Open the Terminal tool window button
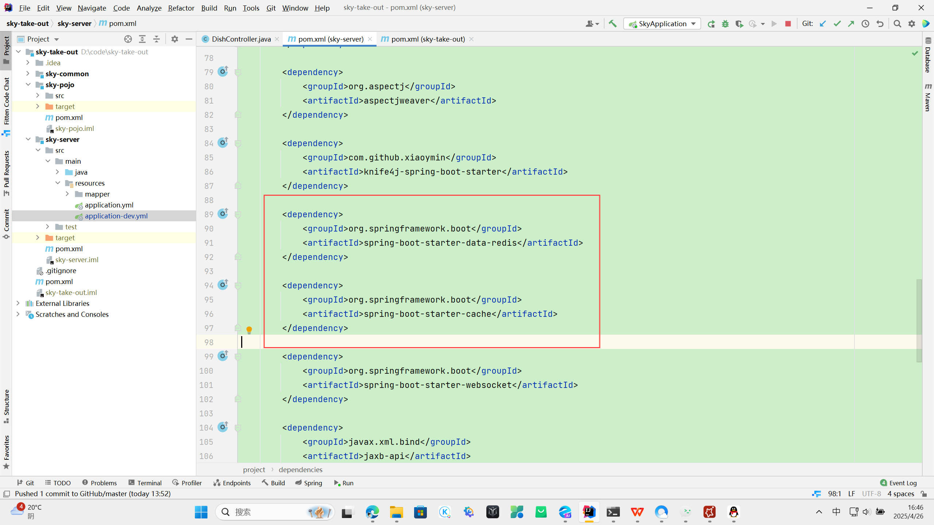934x525 pixels. pyautogui.click(x=145, y=483)
